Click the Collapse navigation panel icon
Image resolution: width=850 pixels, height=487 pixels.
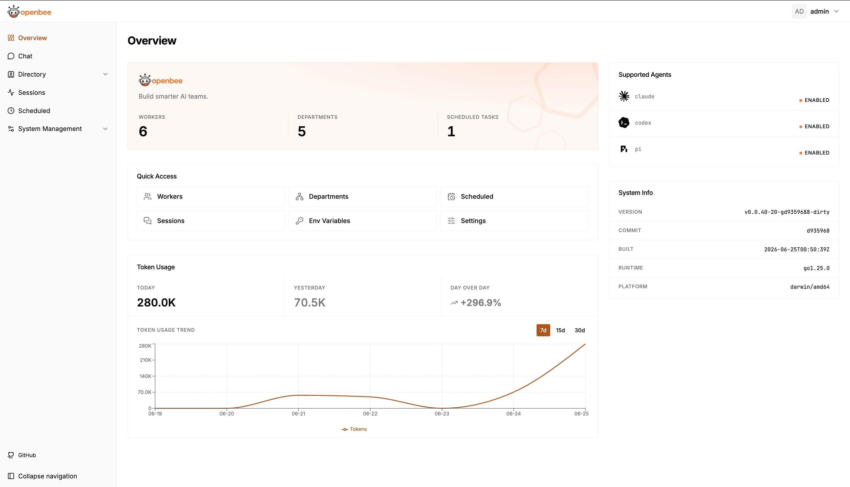(11, 476)
